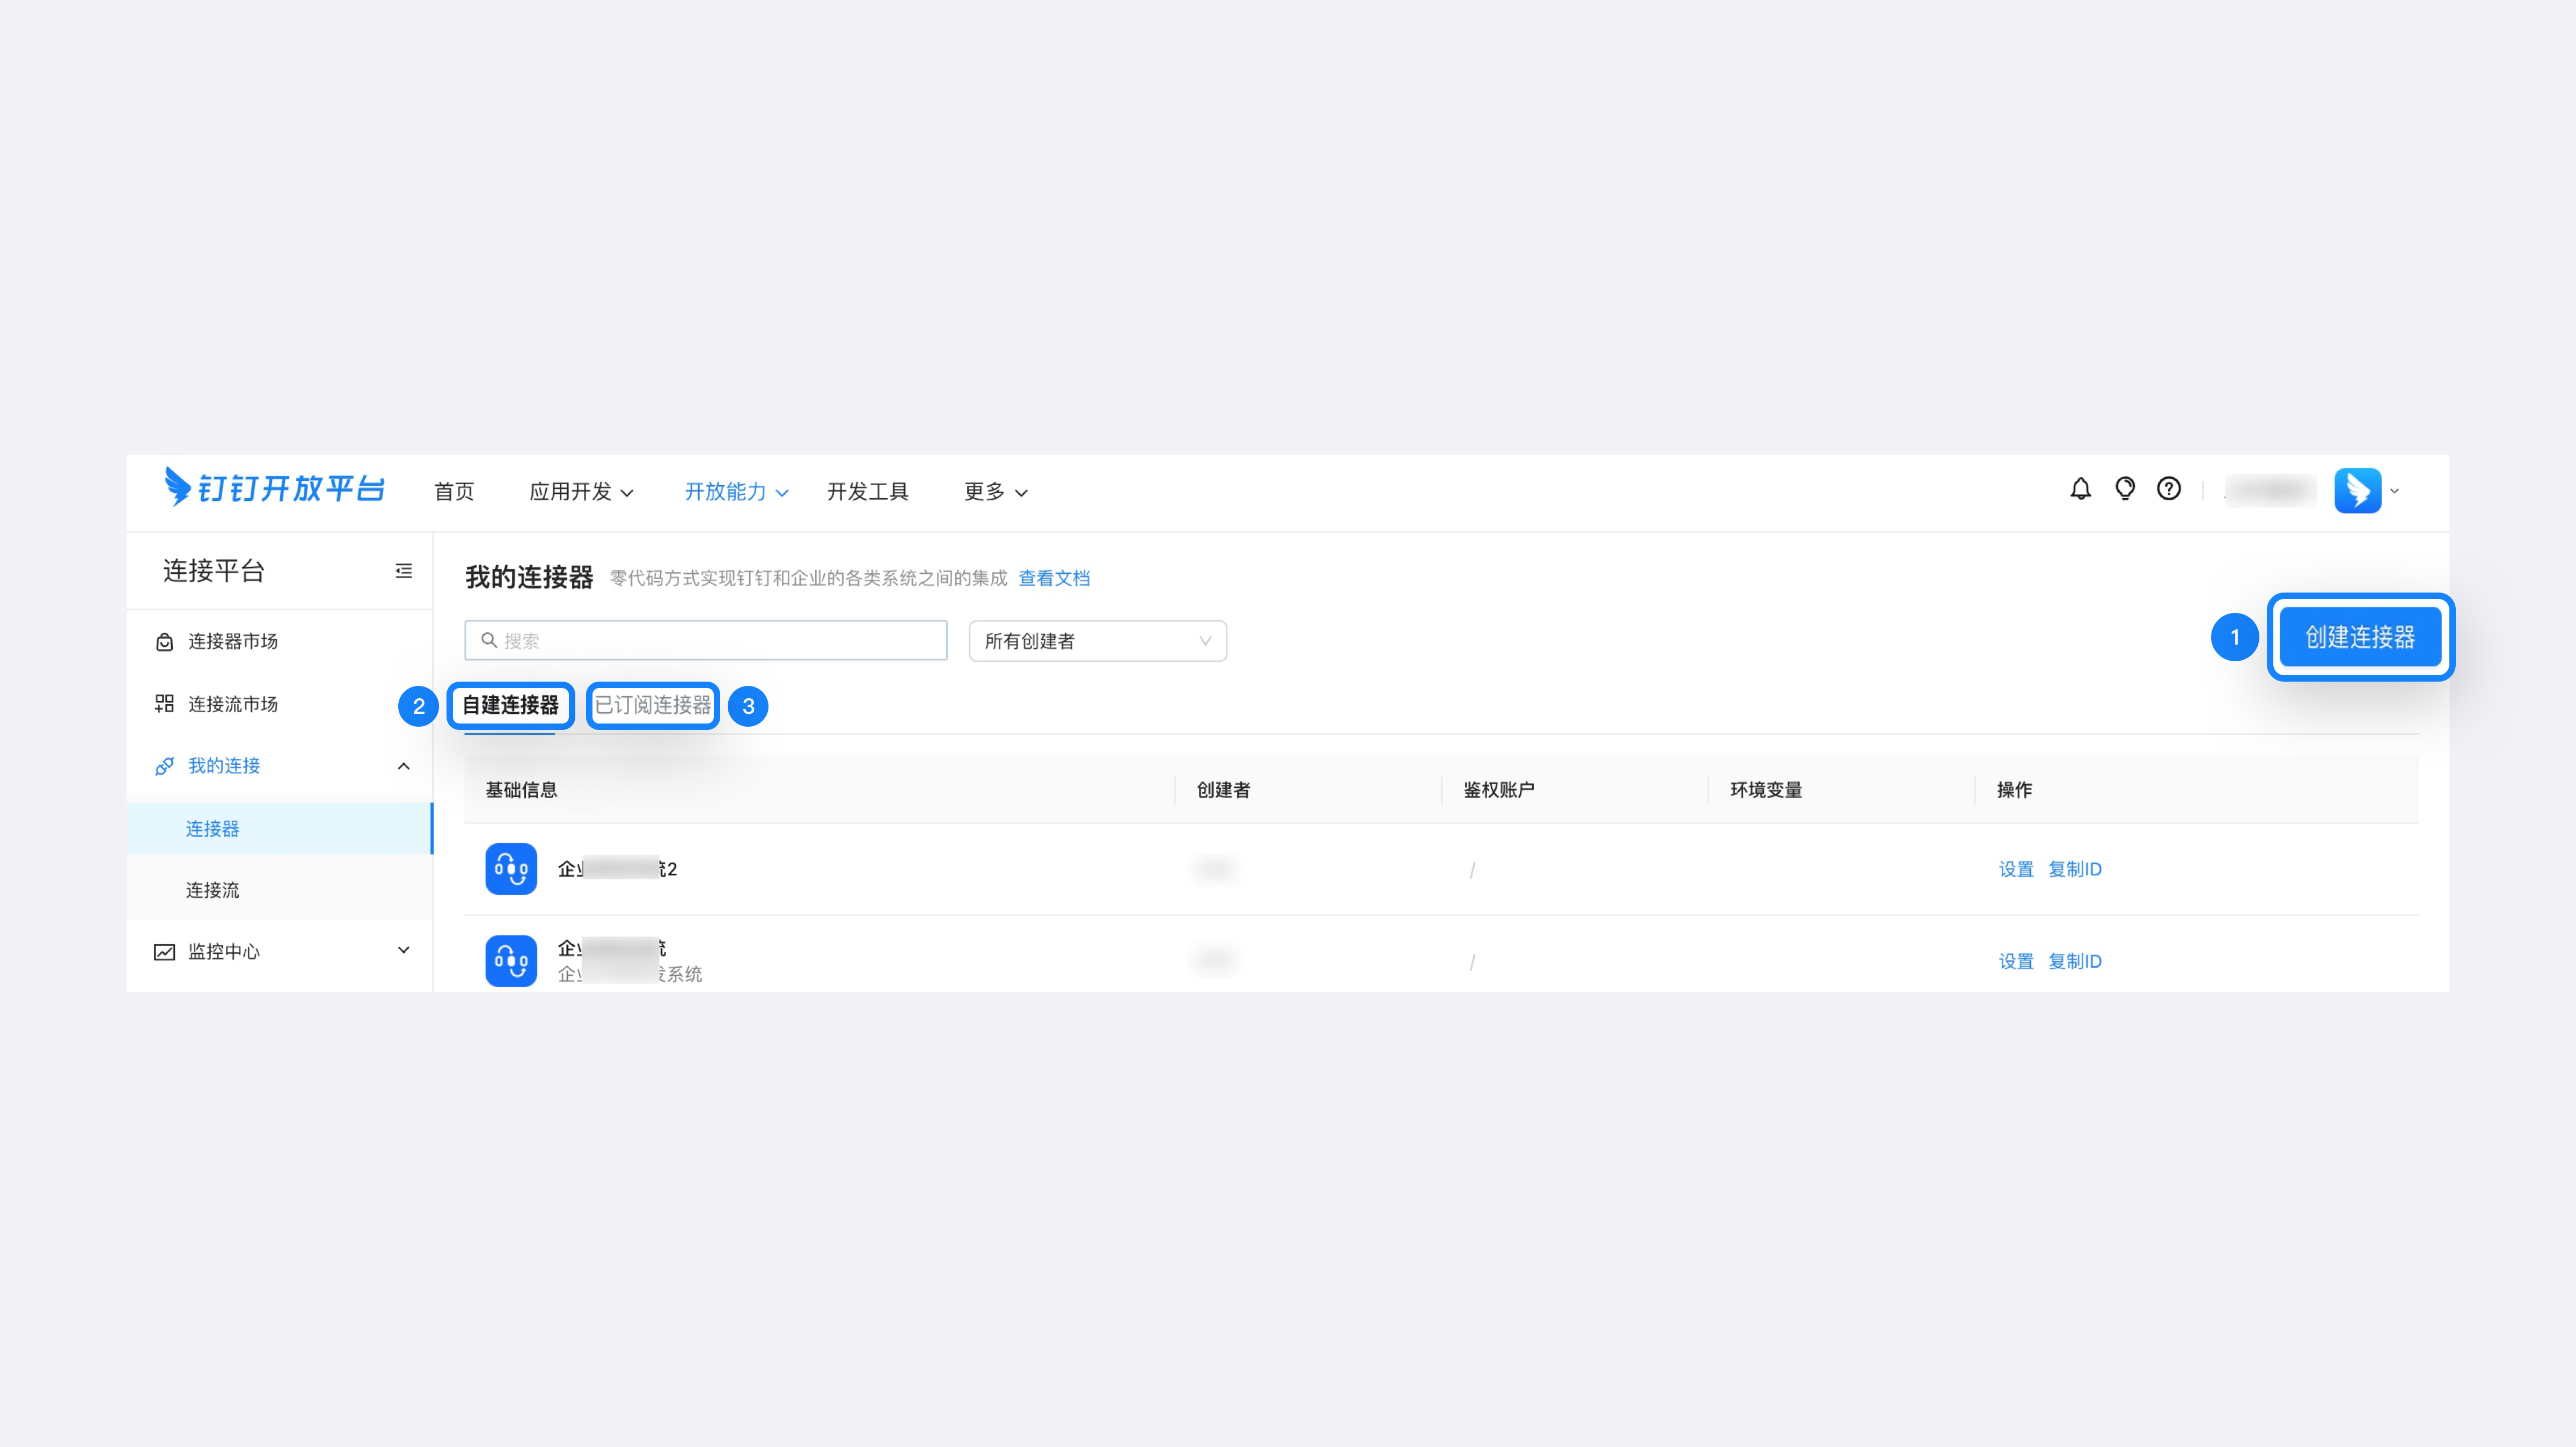Click the notification bell icon

2080,489
